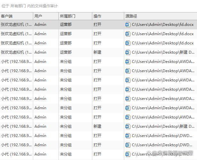The image size is (197, 160).
Task: Click 打开 in the highlighted selected row
Action: (x=97, y=25)
